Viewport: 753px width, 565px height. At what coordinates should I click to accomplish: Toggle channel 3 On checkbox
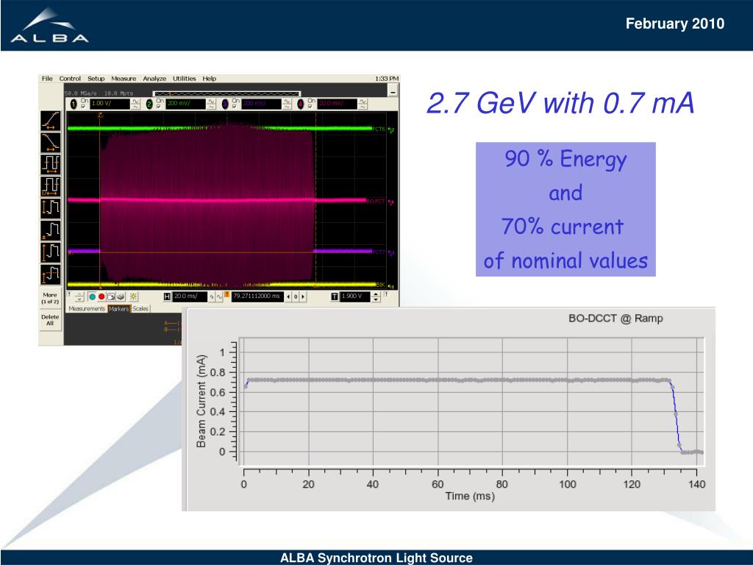pyautogui.click(x=235, y=107)
